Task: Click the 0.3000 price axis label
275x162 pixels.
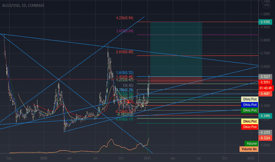Action: point(265,106)
